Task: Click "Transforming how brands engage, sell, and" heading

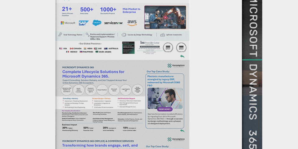Action: (x=100, y=146)
